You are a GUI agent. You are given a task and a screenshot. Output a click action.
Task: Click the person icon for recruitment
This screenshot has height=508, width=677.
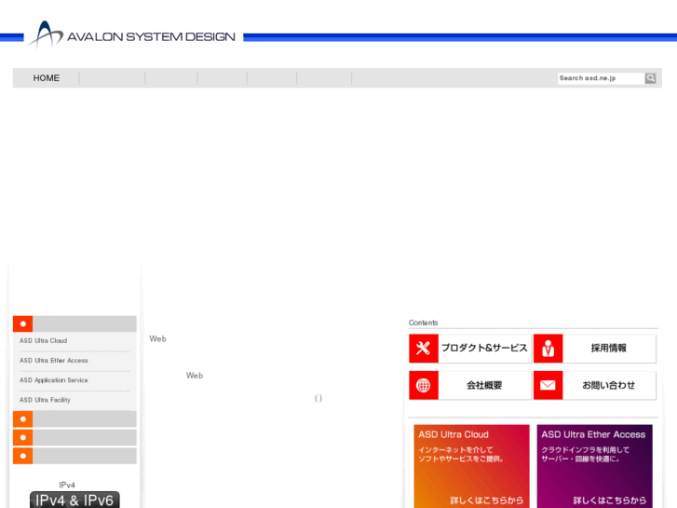pos(548,349)
